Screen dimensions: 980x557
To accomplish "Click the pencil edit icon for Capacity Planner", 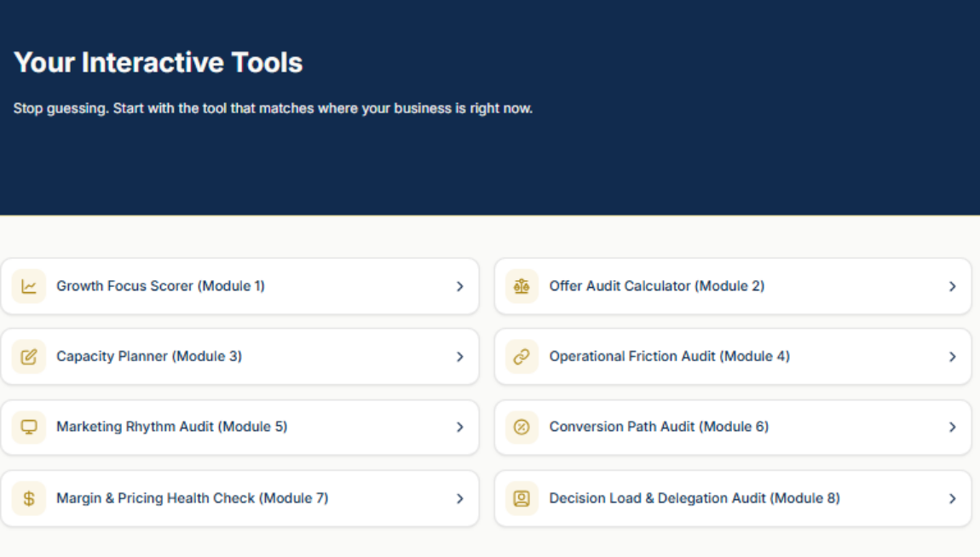I will point(29,357).
